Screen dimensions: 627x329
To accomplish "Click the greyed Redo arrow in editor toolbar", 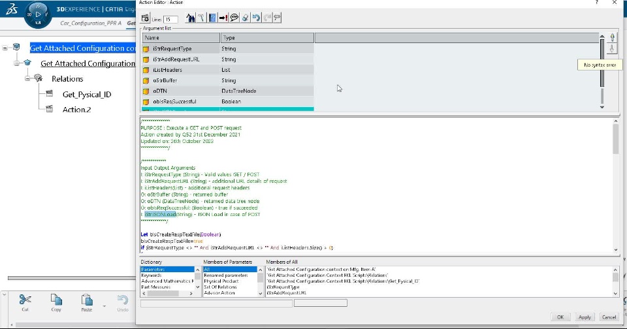I will 266,18.
